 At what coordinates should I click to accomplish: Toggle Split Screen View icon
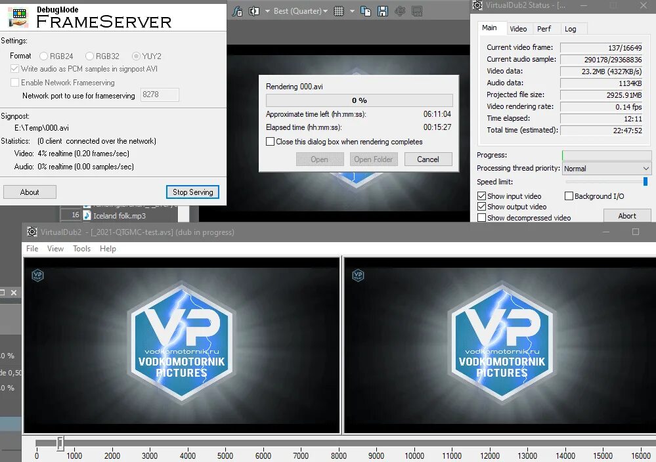(254, 11)
